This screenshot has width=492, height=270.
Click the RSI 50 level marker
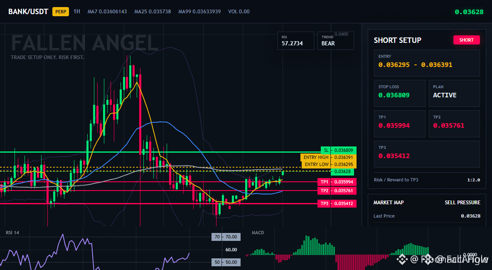click(226, 262)
